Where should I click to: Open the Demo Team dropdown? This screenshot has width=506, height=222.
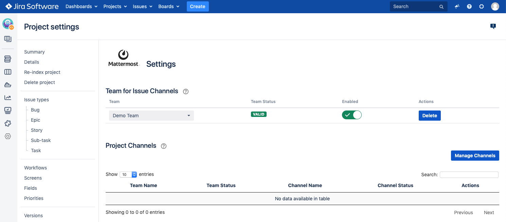tap(151, 116)
